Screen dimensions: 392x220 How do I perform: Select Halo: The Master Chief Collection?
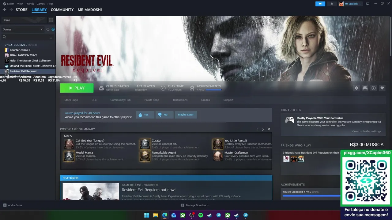(x=28, y=61)
